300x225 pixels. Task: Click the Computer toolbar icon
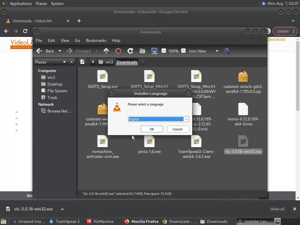[154, 51]
